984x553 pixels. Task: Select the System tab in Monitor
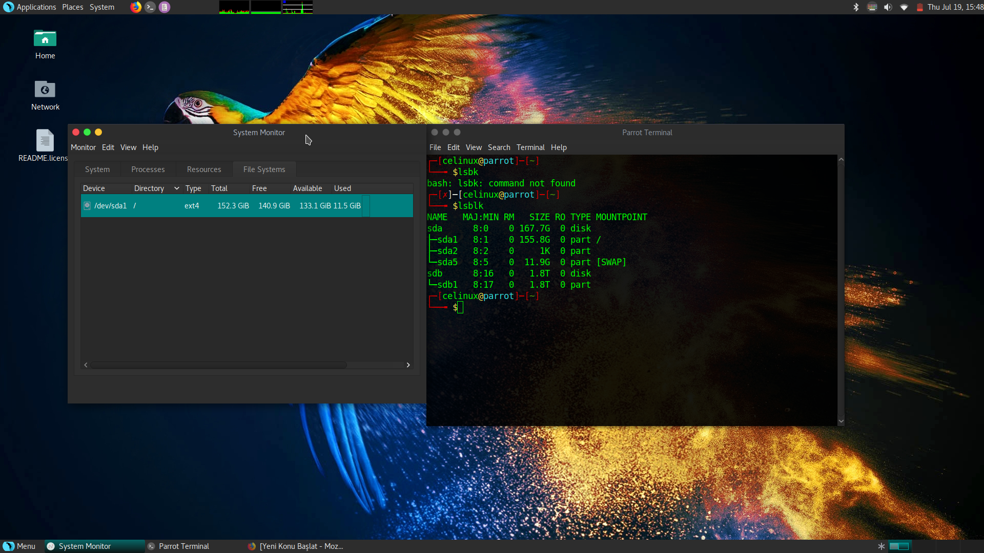pos(97,169)
